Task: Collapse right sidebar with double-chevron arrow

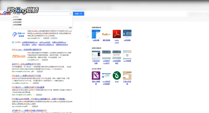Action: (x=88, y=37)
